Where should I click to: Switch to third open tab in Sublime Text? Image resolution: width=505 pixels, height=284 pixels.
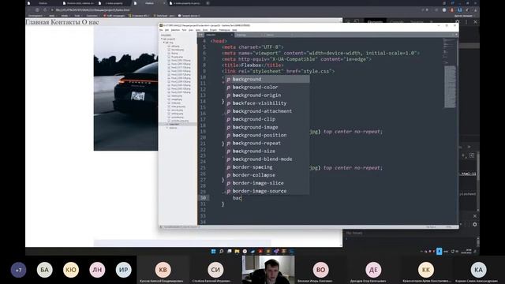[x=279, y=35]
